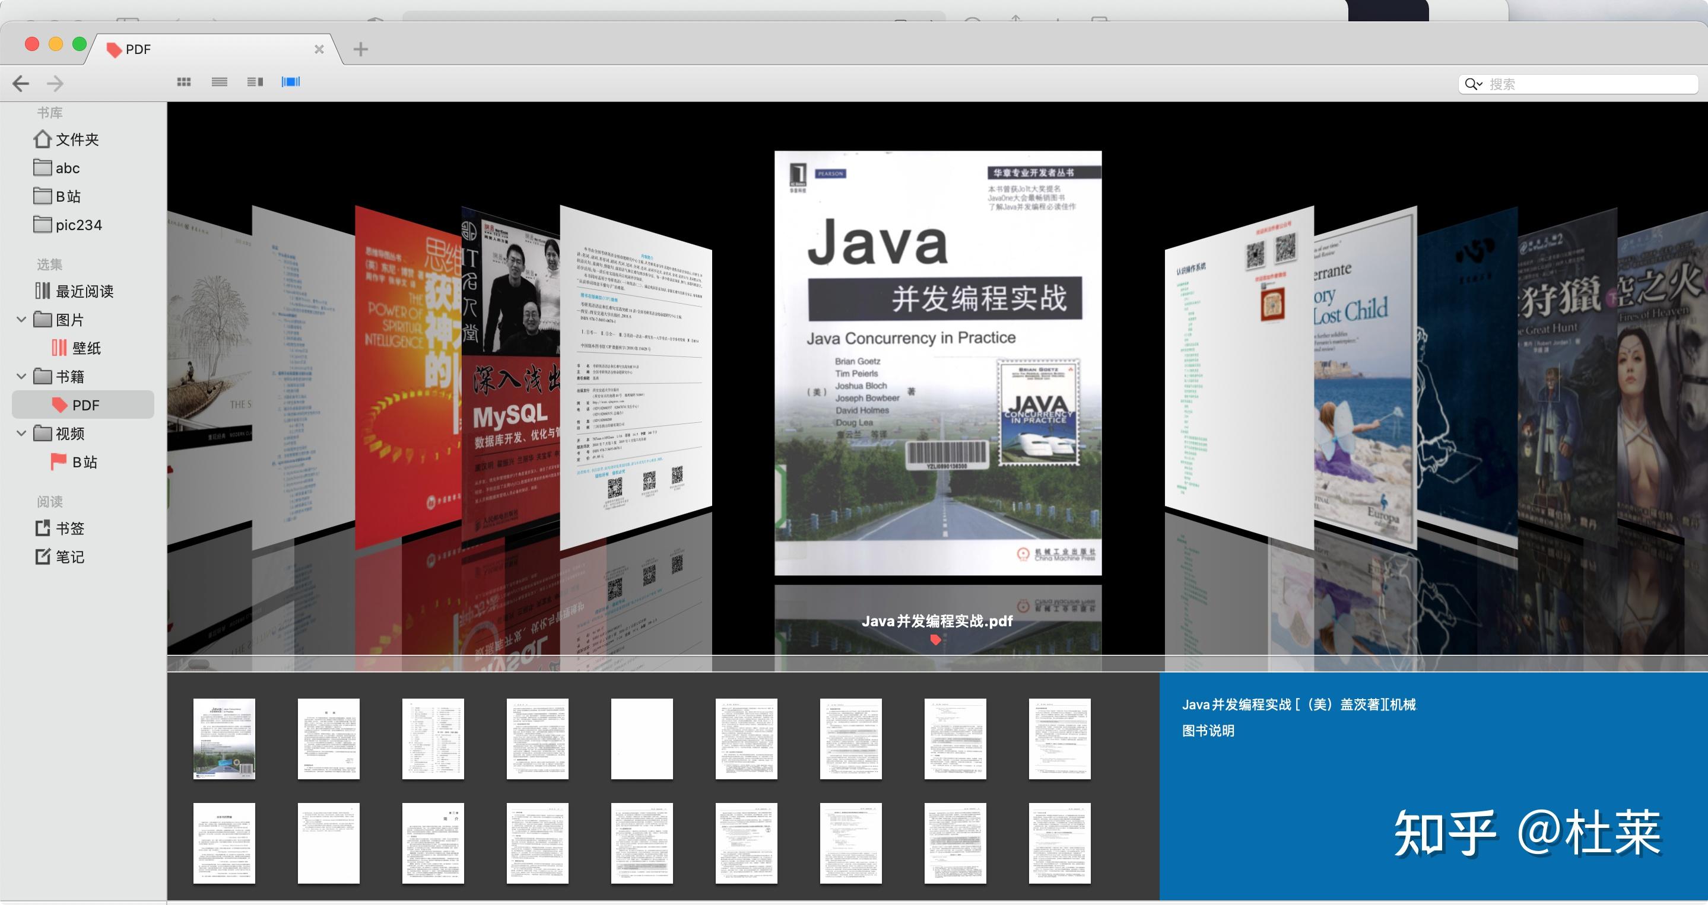Open search options magnifier dropdown
The width and height of the screenshot is (1708, 905).
coord(1473,84)
